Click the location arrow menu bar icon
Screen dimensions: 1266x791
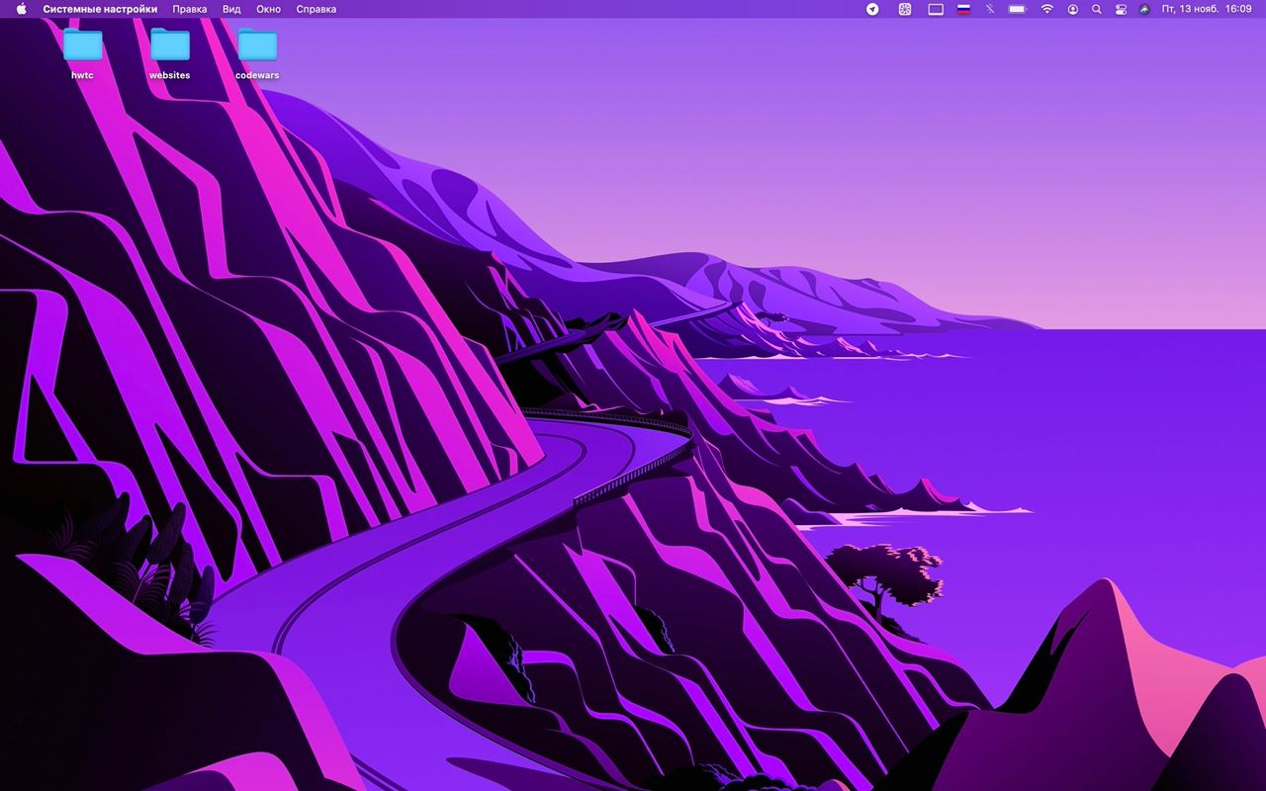pyautogui.click(x=872, y=9)
